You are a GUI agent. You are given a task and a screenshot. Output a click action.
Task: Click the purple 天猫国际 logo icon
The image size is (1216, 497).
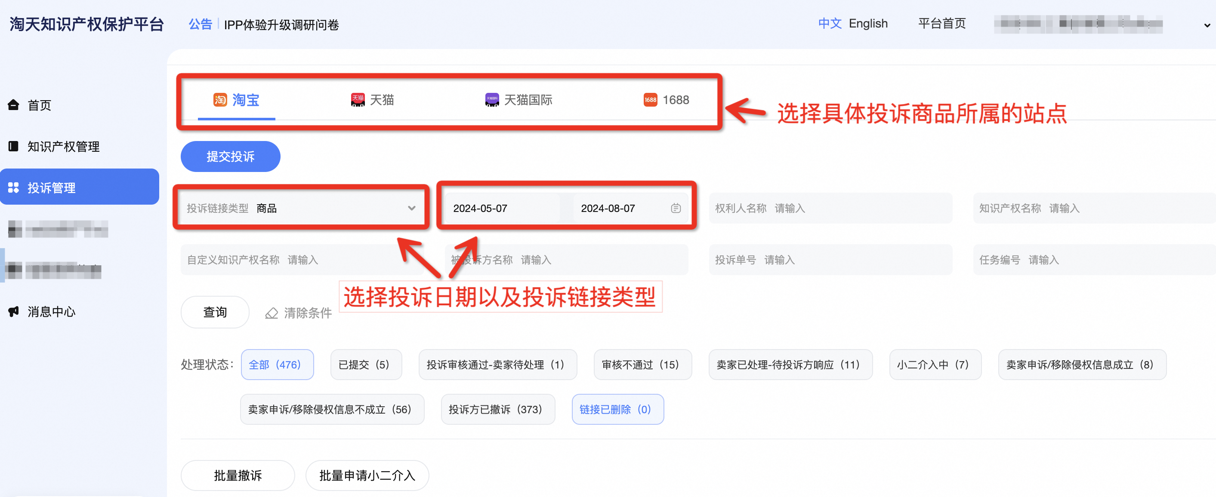point(492,99)
